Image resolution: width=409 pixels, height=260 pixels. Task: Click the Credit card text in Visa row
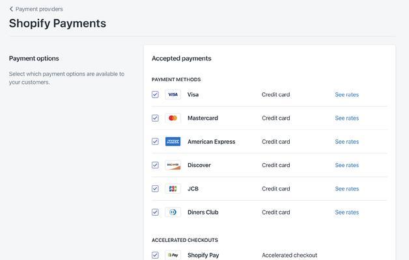click(x=275, y=95)
